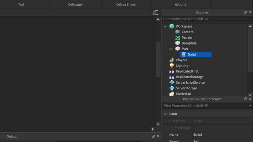Click the Baseplate part icon
The width and height of the screenshot is (253, 142).
(x=177, y=43)
